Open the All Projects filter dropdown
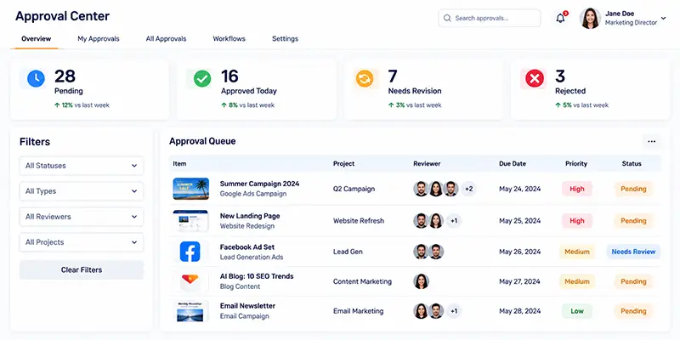Screen dimensions: 680x340 [x=82, y=242]
